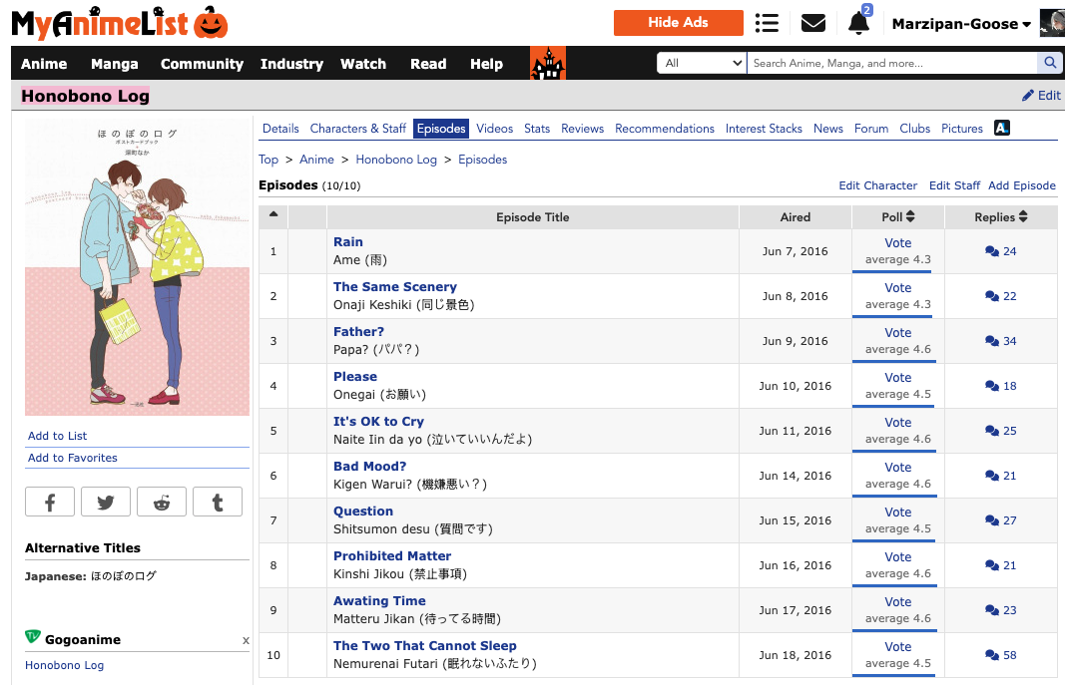This screenshot has width=1065, height=685.
Task: Close the Gogoanime section with x
Action: [246, 640]
